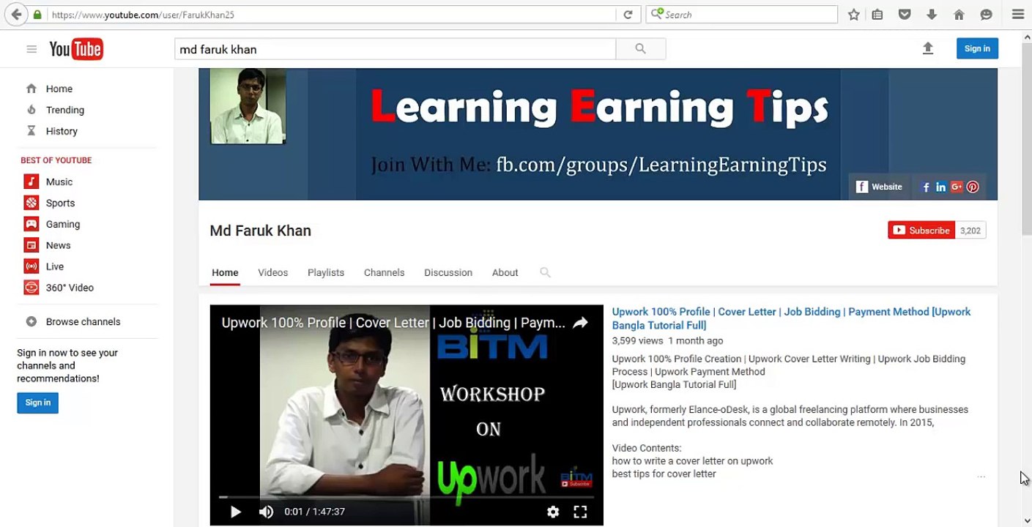The height and width of the screenshot is (527, 1032).
Task: Open channel Google+ icon on banner
Action: point(957,187)
